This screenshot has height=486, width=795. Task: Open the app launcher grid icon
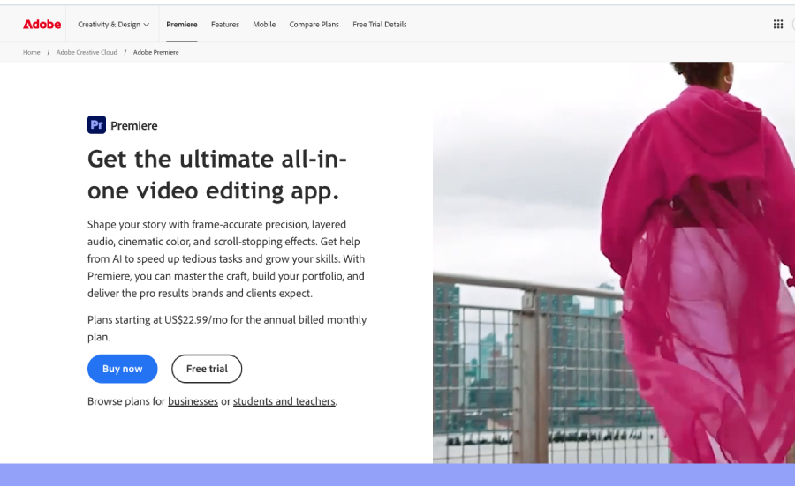(x=778, y=25)
